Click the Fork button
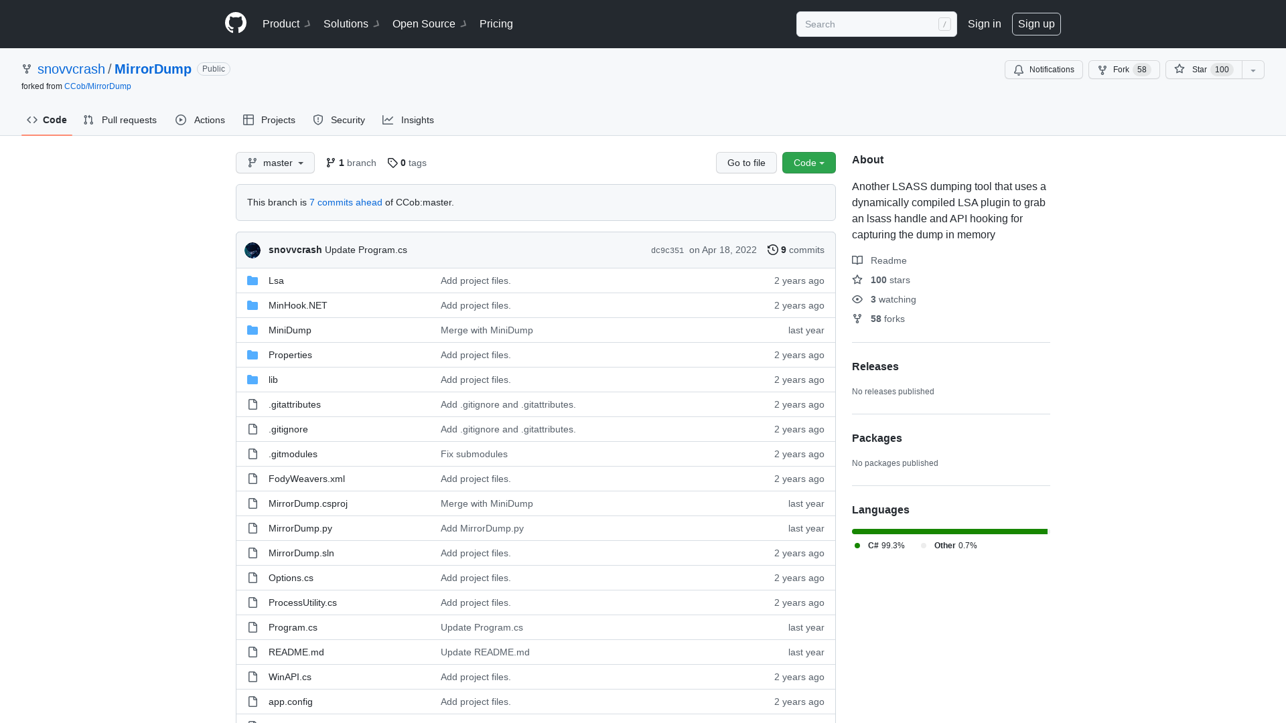 (x=1124, y=70)
